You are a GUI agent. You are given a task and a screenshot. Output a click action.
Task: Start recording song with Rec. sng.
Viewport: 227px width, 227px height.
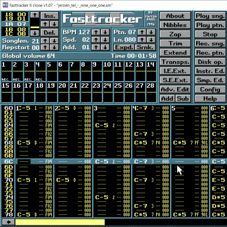point(210,44)
